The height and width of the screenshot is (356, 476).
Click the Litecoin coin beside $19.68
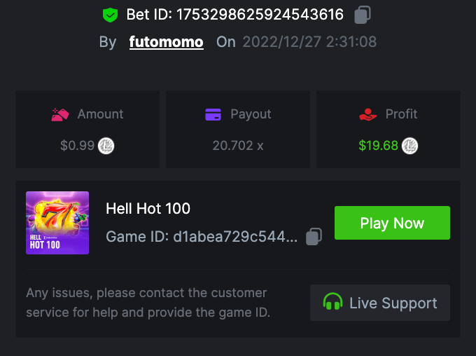point(409,146)
